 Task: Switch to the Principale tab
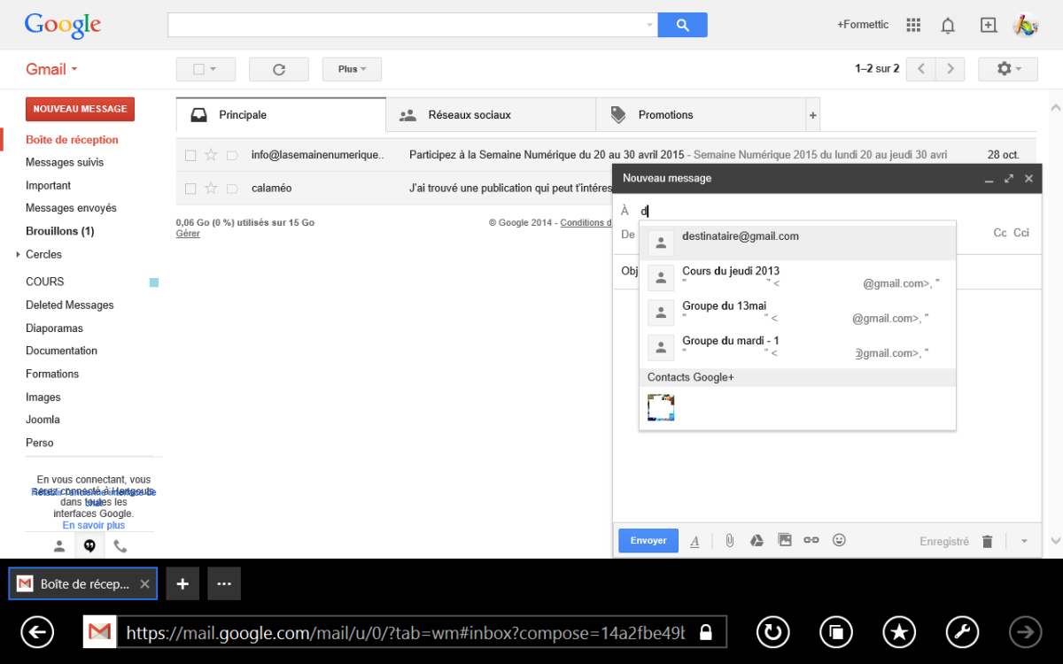[x=281, y=115]
